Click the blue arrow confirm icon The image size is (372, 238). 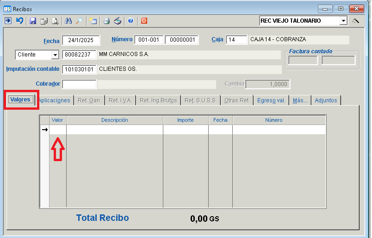tap(8, 21)
